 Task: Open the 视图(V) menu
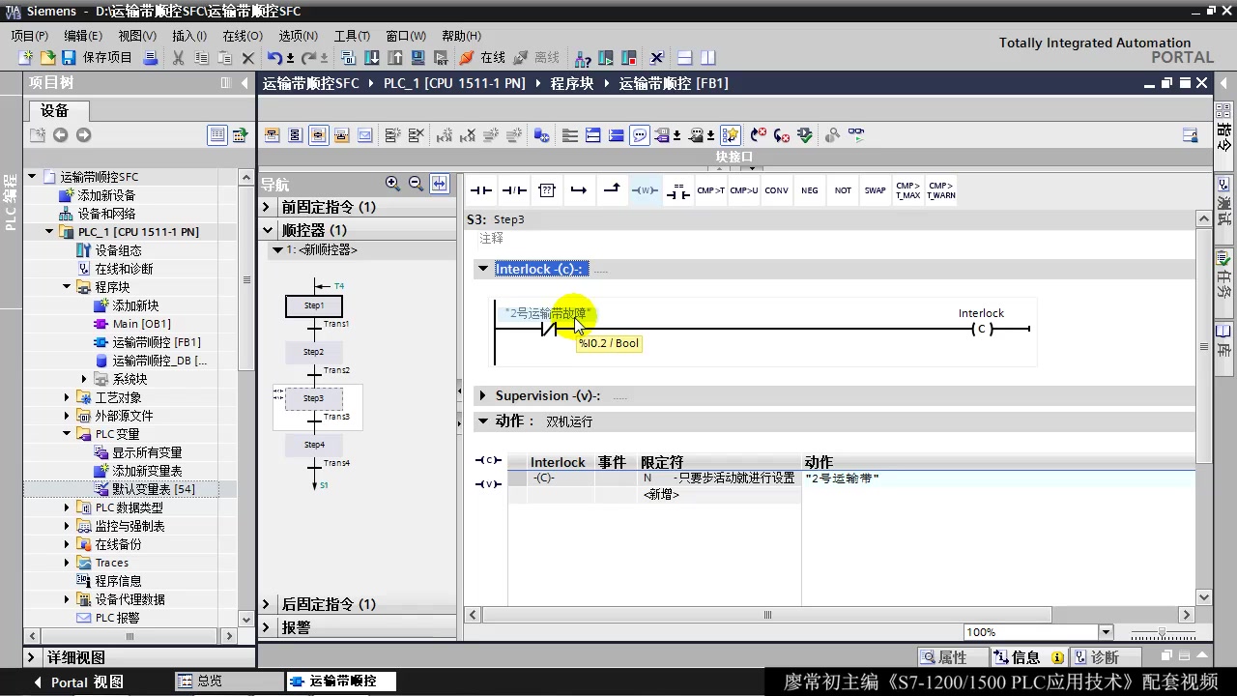[137, 36]
